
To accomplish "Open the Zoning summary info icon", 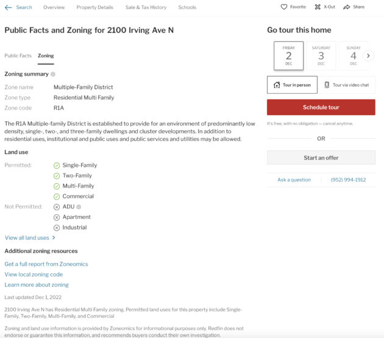I will (53, 74).
